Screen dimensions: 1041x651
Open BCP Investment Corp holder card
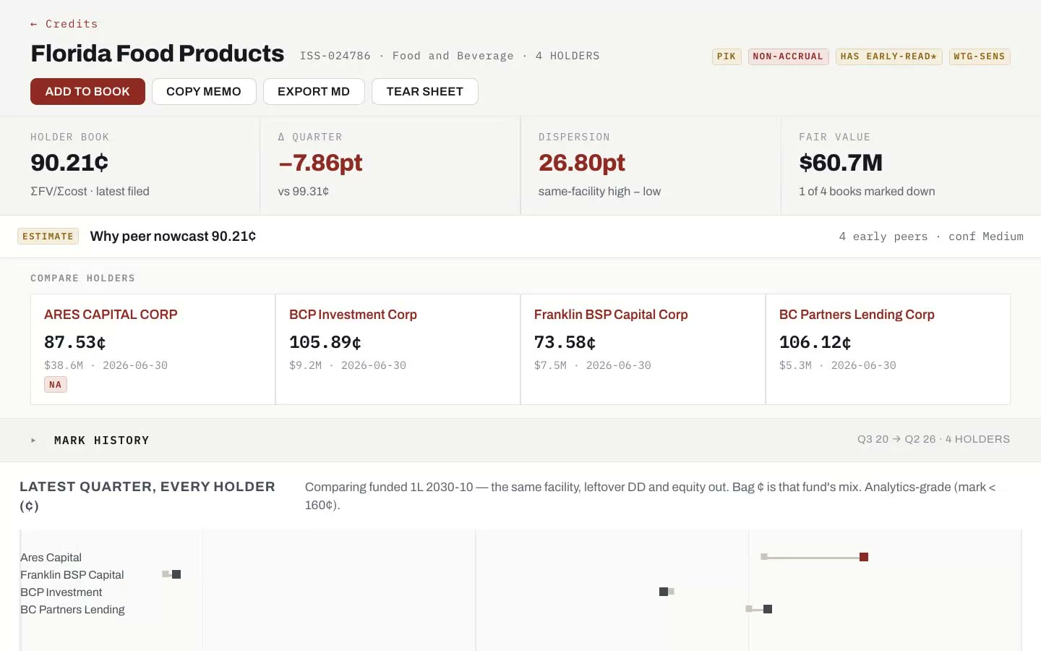[398, 349]
